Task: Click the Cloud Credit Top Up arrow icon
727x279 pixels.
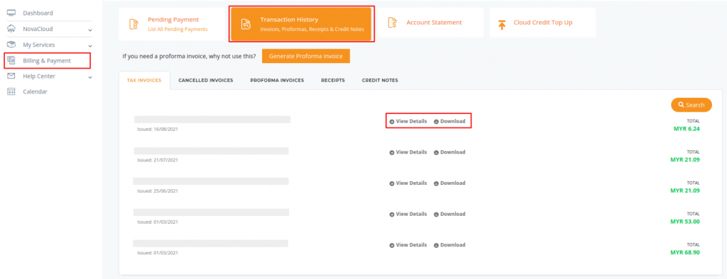Action: (x=502, y=25)
